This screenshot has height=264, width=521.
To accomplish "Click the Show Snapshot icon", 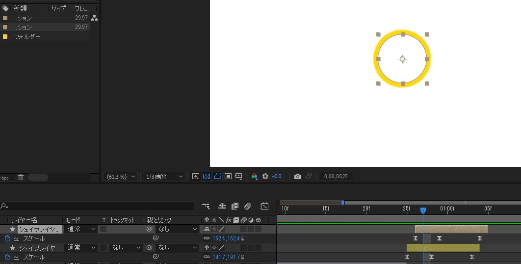I will tap(309, 176).
